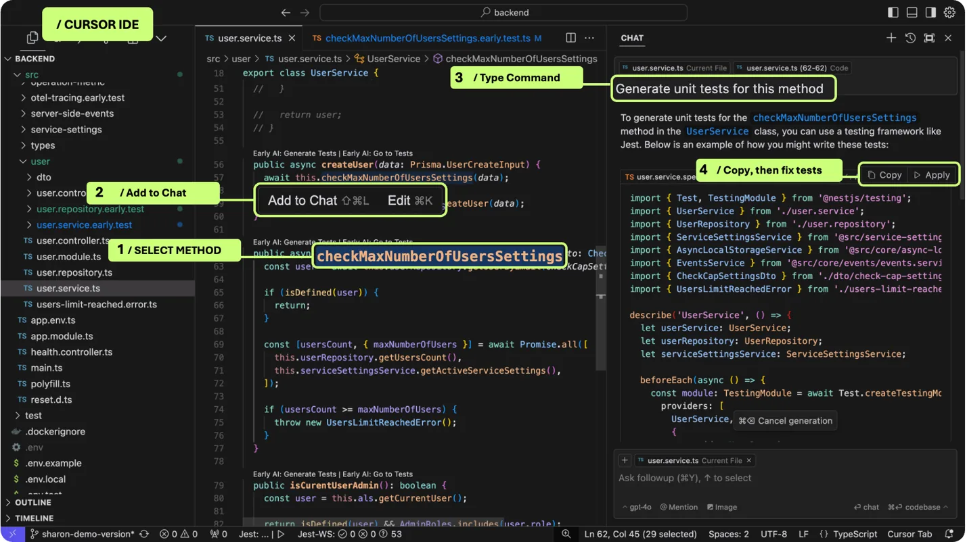Click the zoom magnifier icon in status bar
The width and height of the screenshot is (967, 542).
[566, 534]
